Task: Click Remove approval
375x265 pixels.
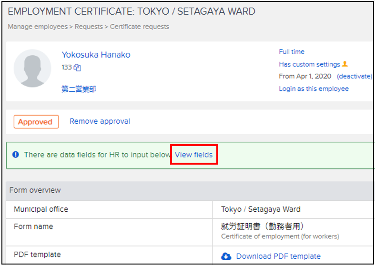Action: point(100,121)
